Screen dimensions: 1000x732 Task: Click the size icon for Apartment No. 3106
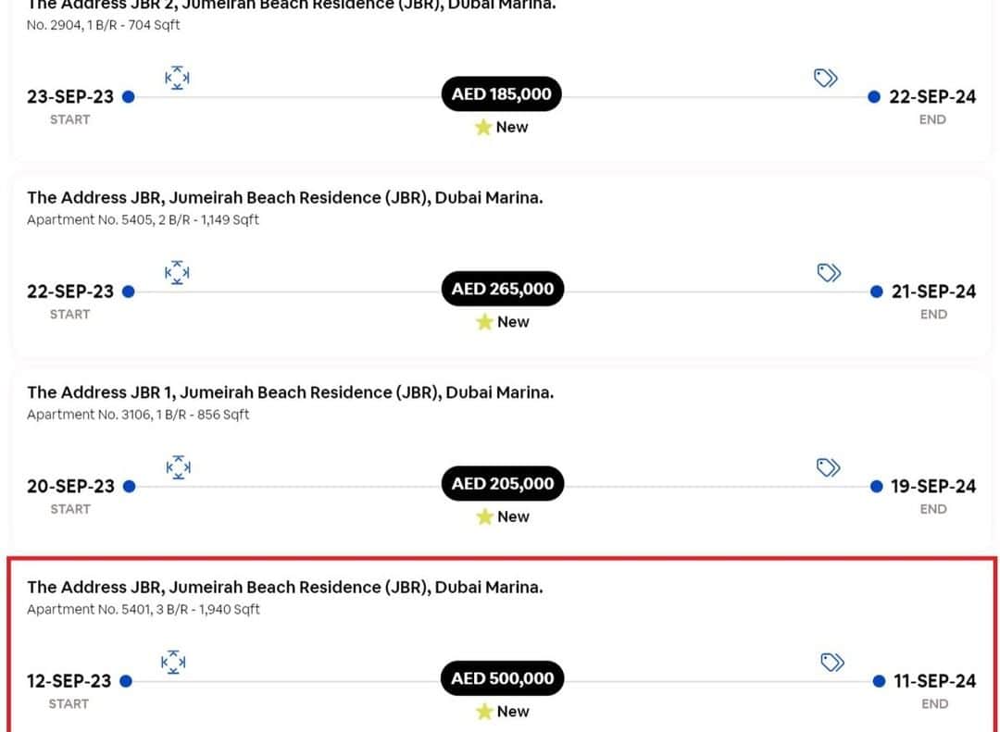click(178, 467)
